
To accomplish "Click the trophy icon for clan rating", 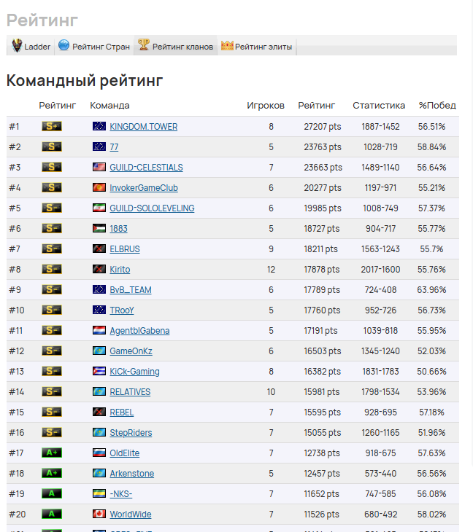I will (x=143, y=44).
